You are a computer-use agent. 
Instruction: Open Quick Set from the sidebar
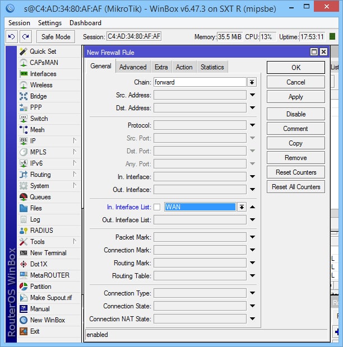tap(43, 51)
